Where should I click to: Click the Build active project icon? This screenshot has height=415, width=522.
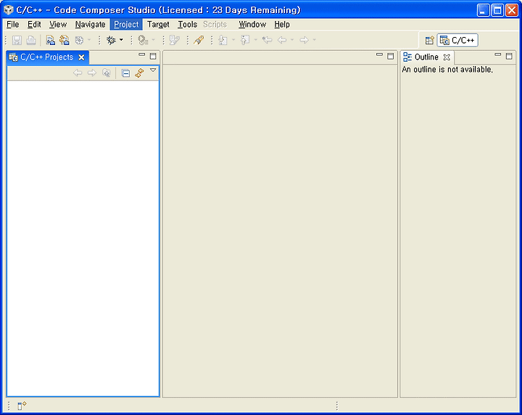[50, 41]
